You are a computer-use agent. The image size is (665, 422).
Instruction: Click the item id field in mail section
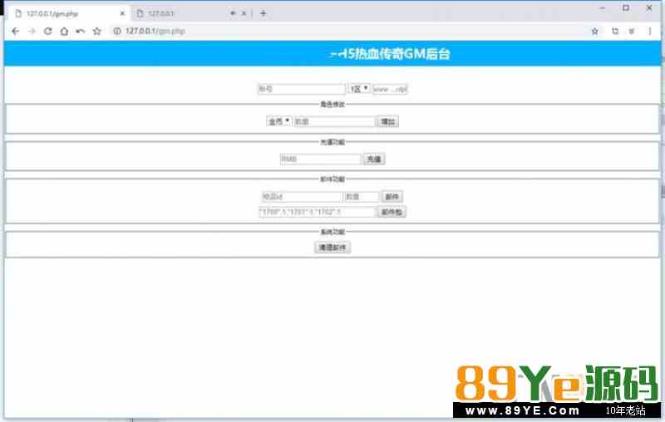click(x=302, y=197)
